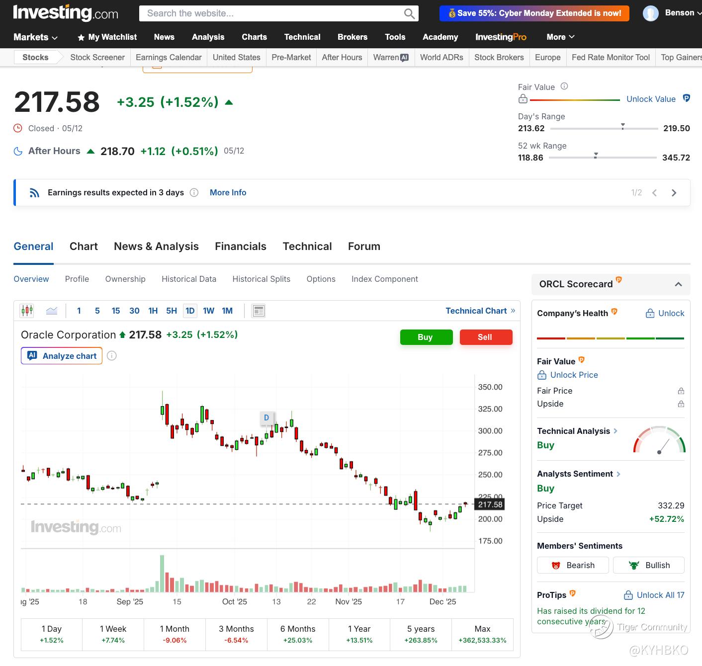Image resolution: width=702 pixels, height=666 pixels.
Task: Select the 30 minute chart interval
Action: pyautogui.click(x=134, y=311)
